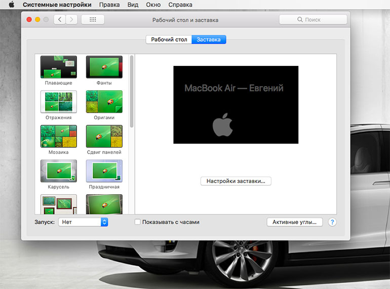Choose the Отражения screensaver
The image size is (390, 289).
pos(59,101)
